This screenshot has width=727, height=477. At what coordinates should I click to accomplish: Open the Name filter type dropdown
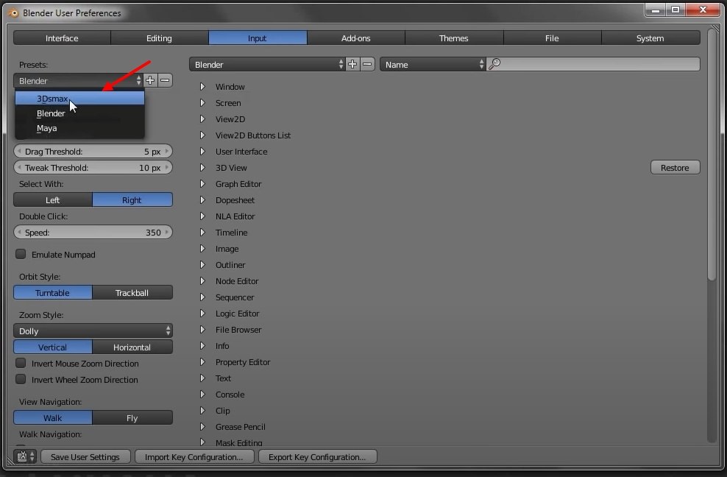click(433, 64)
